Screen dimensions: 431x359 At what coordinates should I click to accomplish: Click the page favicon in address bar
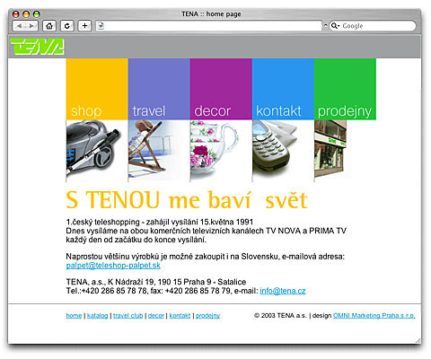click(x=101, y=26)
